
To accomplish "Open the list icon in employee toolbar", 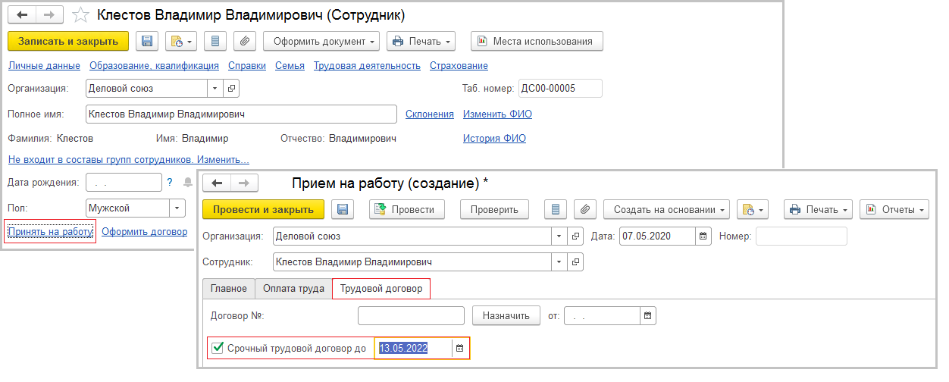I will click(215, 41).
